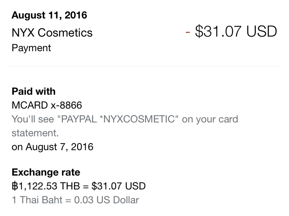The width and height of the screenshot is (289, 216).
Task: Select the large $31.07 USD payment amount
Action: tap(236, 32)
